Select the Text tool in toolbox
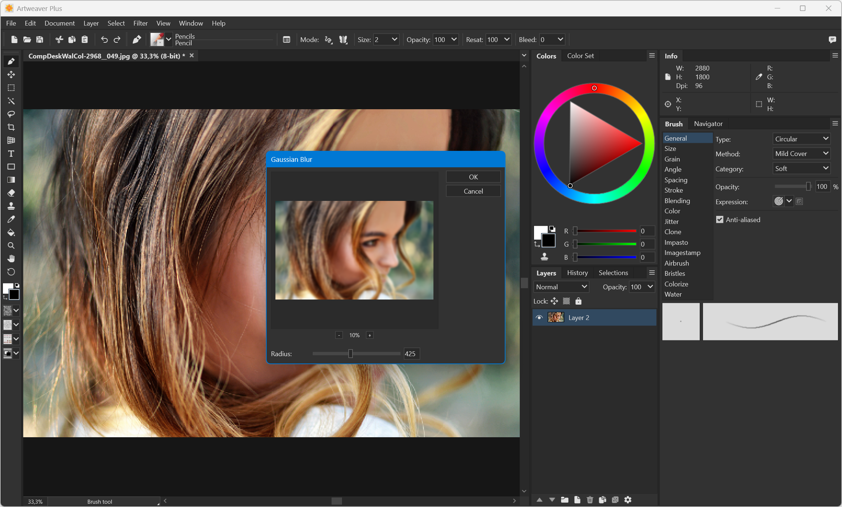Image resolution: width=842 pixels, height=507 pixels. 11,153
